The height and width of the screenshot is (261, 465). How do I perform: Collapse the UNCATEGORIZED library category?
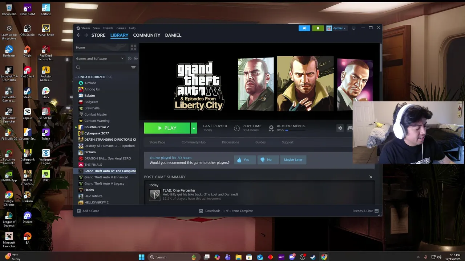[76, 77]
